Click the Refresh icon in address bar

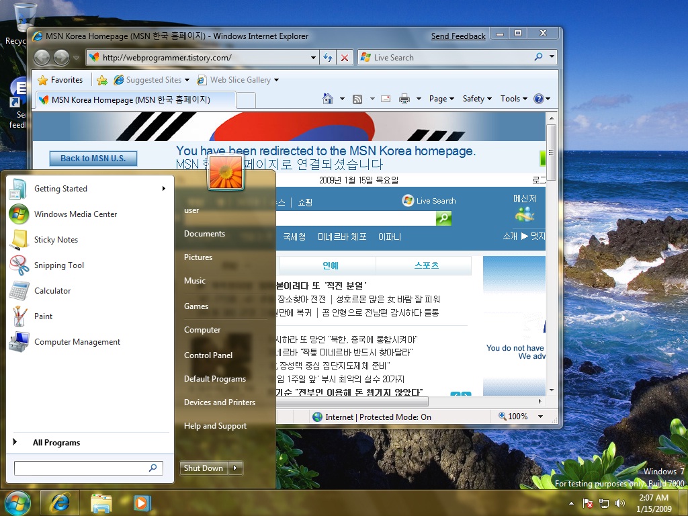coord(328,58)
